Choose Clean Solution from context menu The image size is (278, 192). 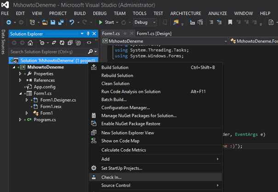pos(155,83)
